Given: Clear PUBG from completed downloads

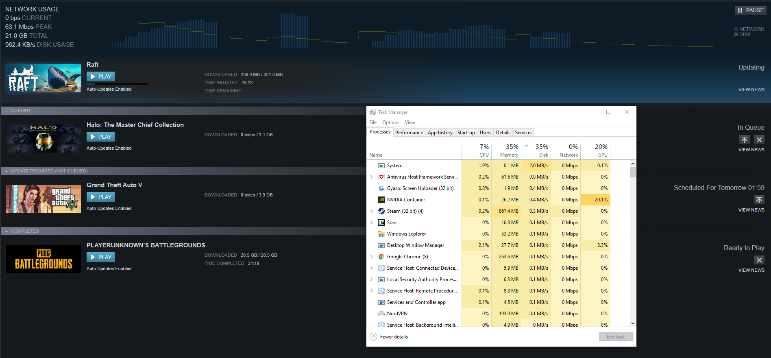Looking at the screenshot, I should coord(759,260).
